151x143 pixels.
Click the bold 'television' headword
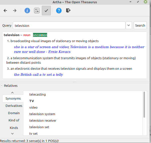(12, 35)
